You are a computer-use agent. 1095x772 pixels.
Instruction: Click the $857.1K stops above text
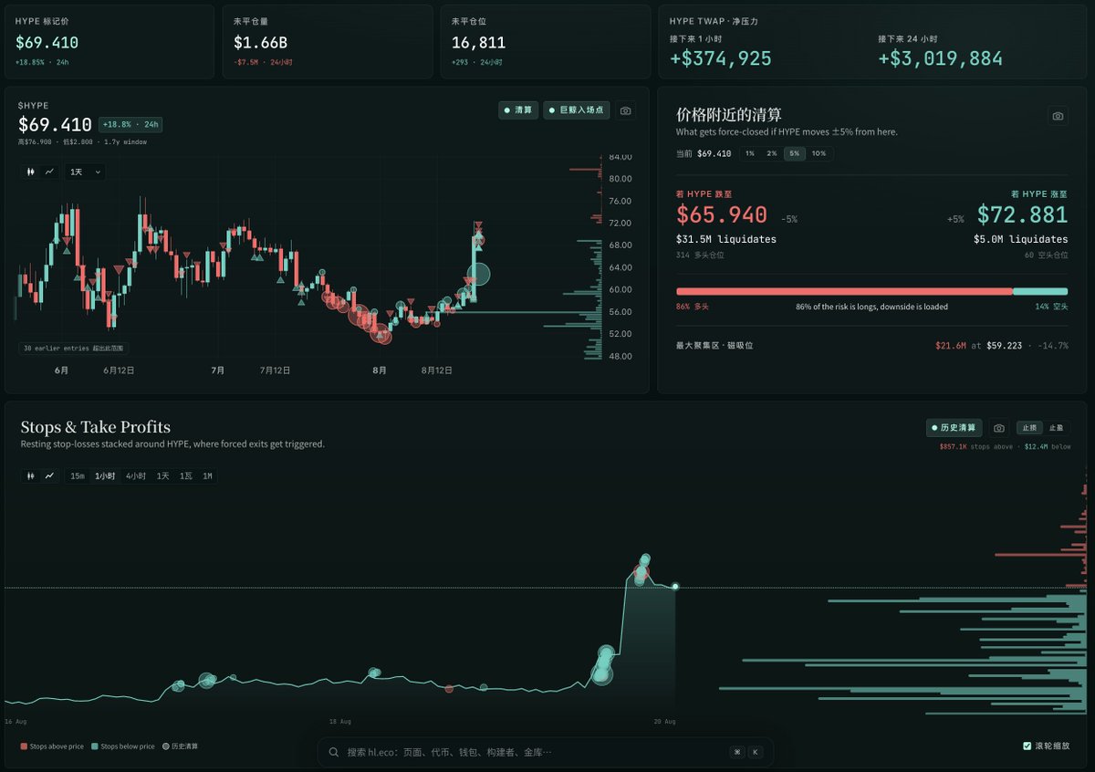(978, 446)
